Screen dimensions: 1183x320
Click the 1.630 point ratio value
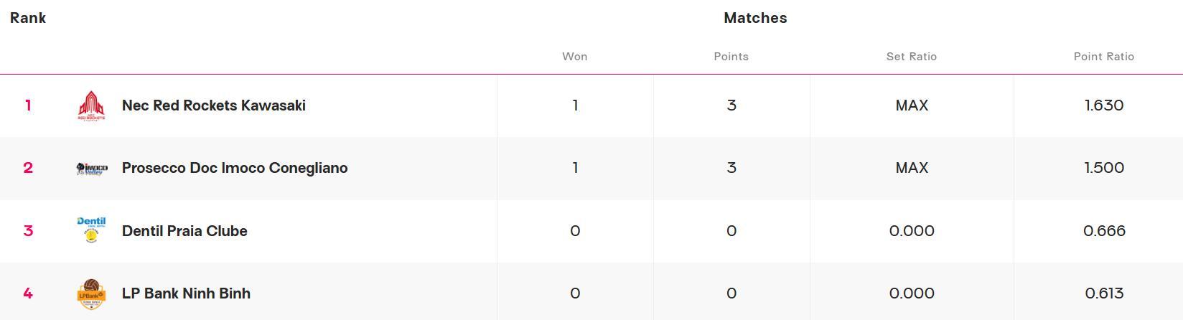pyautogui.click(x=1103, y=105)
